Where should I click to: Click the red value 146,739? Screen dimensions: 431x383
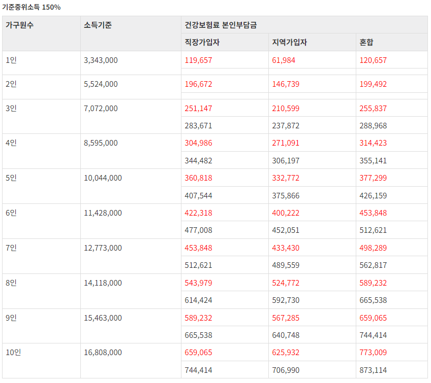coord(285,84)
